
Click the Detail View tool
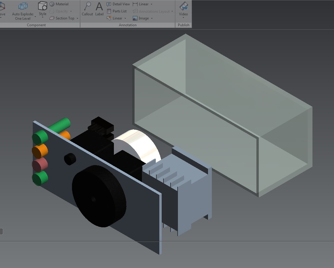(118, 4)
